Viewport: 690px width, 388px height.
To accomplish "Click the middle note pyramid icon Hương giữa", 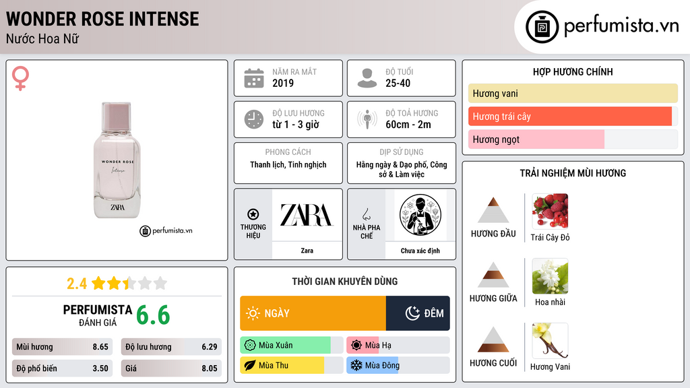I will [493, 275].
